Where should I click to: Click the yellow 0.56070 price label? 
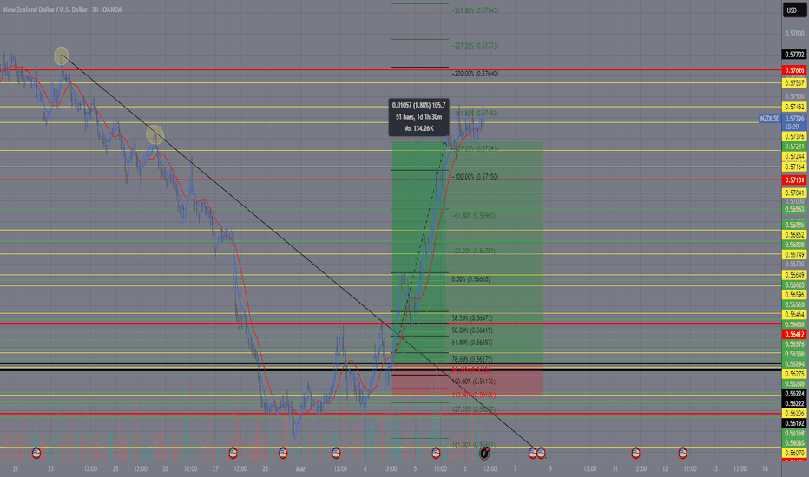[794, 454]
